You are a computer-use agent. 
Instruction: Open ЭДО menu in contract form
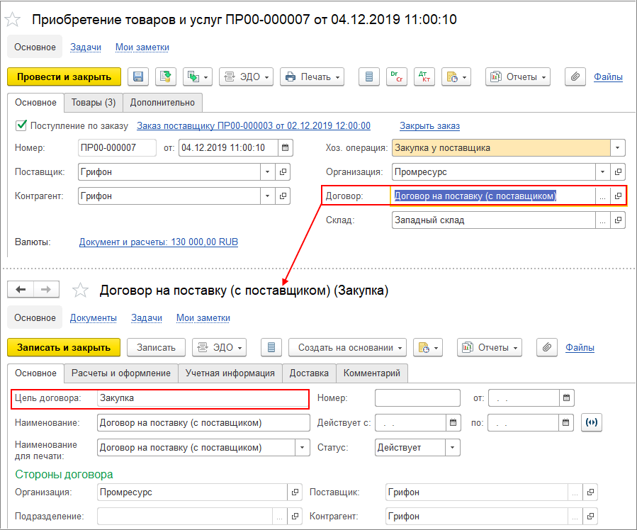coord(220,348)
